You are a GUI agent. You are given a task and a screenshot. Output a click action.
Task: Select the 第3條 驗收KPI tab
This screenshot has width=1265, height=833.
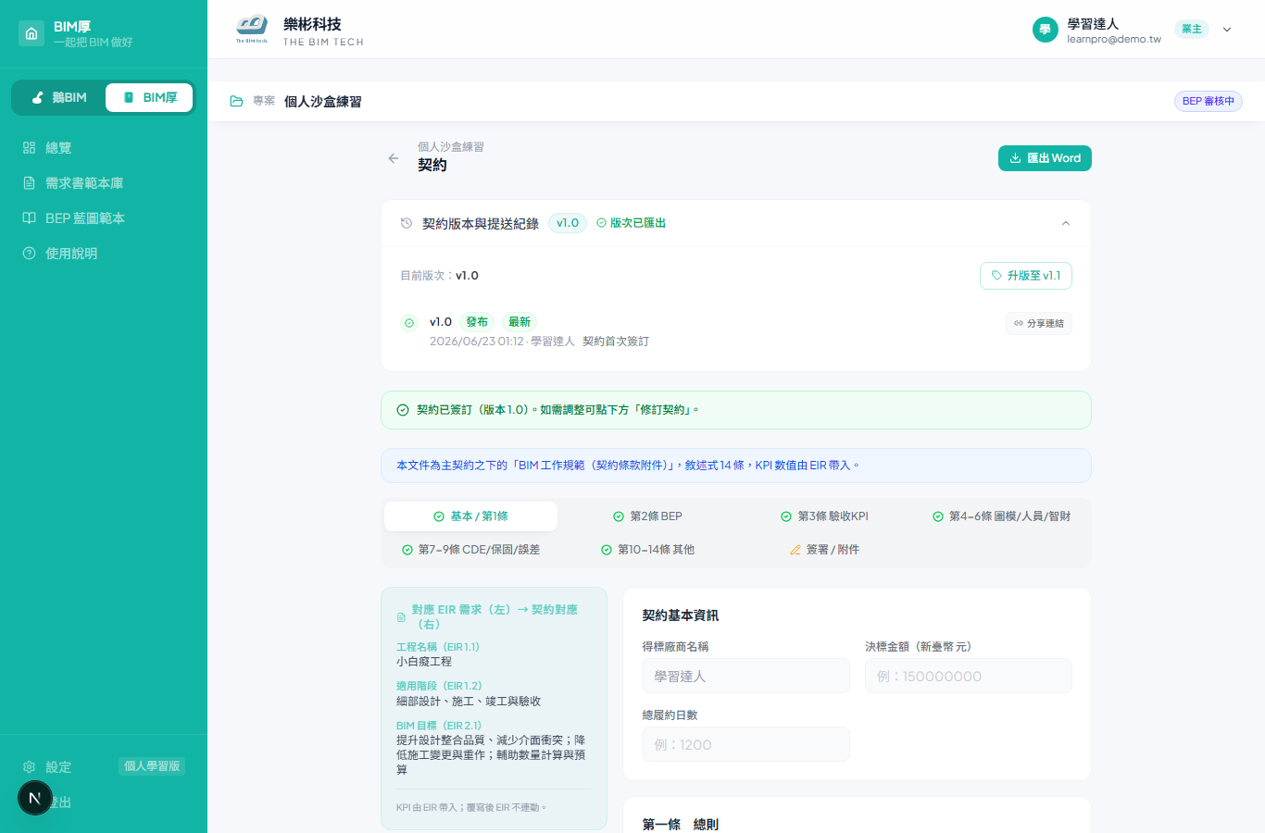pos(824,516)
